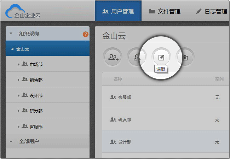230x159 pixels.
Task: Click the orange help question mark icon
Action: (86, 34)
